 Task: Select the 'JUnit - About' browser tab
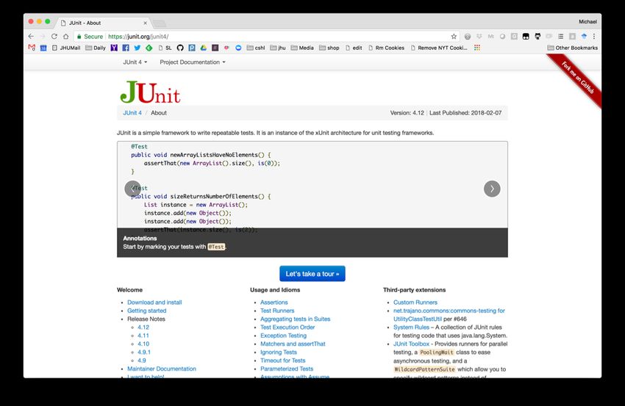[x=102, y=23]
